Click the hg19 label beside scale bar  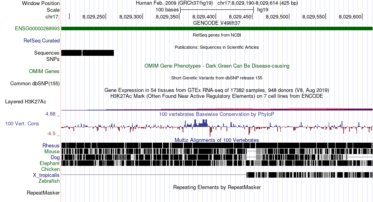(263, 10)
